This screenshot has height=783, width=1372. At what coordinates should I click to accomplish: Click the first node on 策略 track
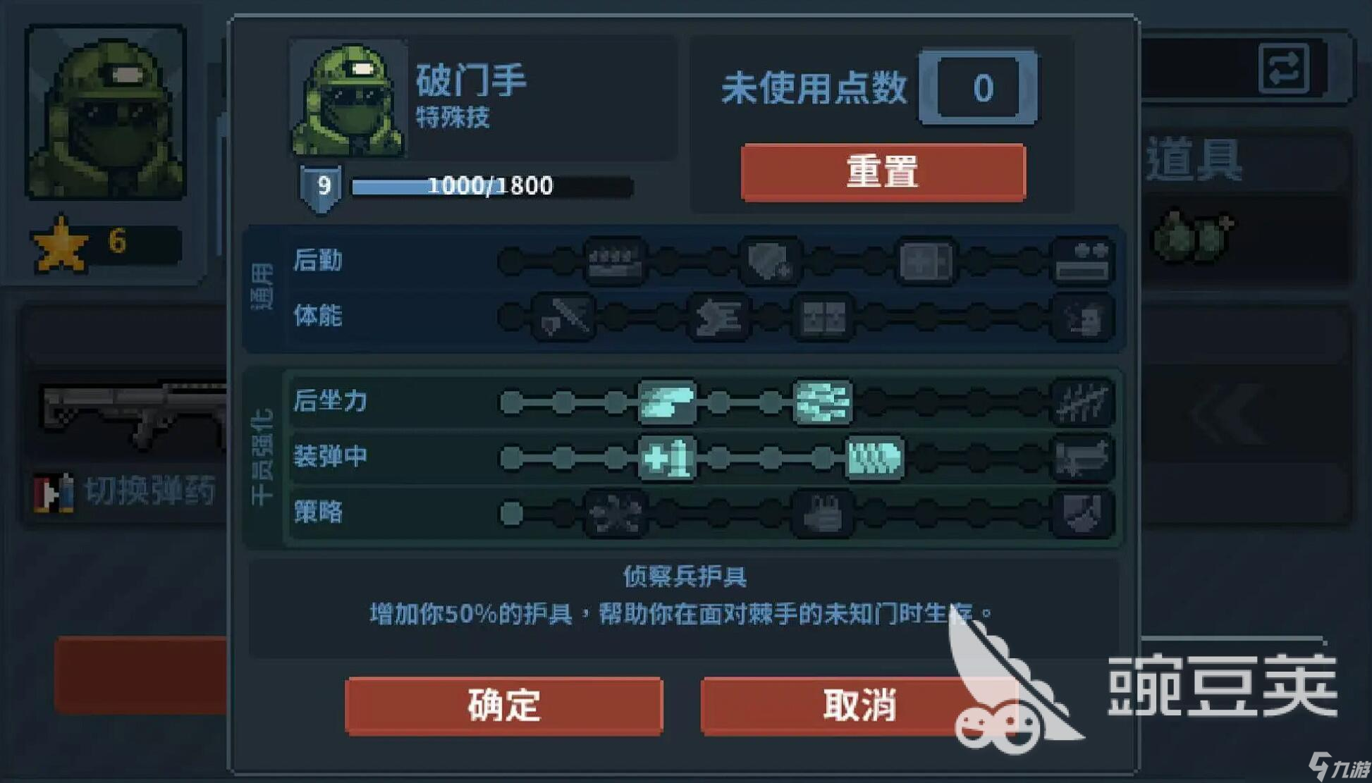click(512, 514)
